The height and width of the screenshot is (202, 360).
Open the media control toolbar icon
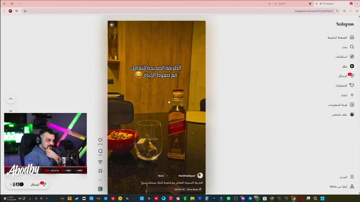tap(17, 11)
